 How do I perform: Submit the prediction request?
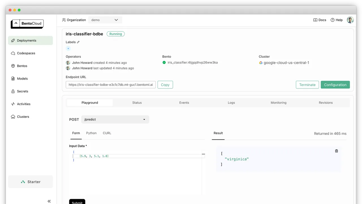77,202
